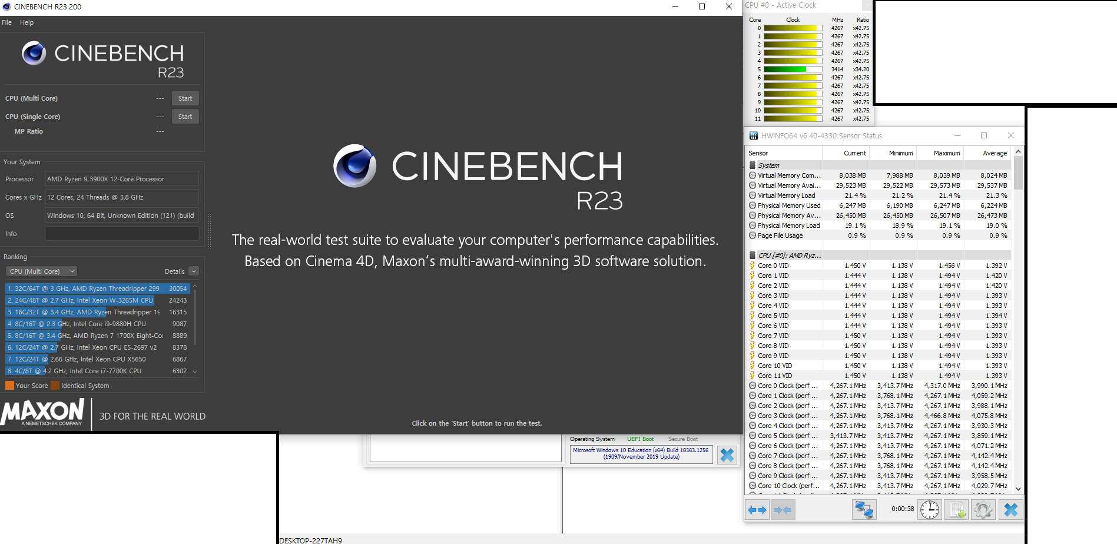Click the lightning icon beside Core 0 VID

pyautogui.click(x=753, y=266)
